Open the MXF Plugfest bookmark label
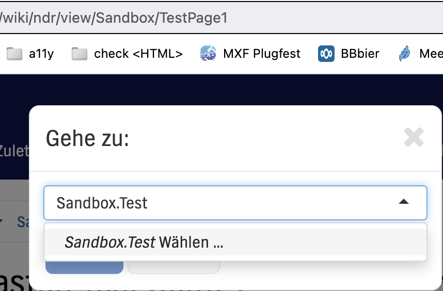The height and width of the screenshot is (291, 443). [261, 54]
